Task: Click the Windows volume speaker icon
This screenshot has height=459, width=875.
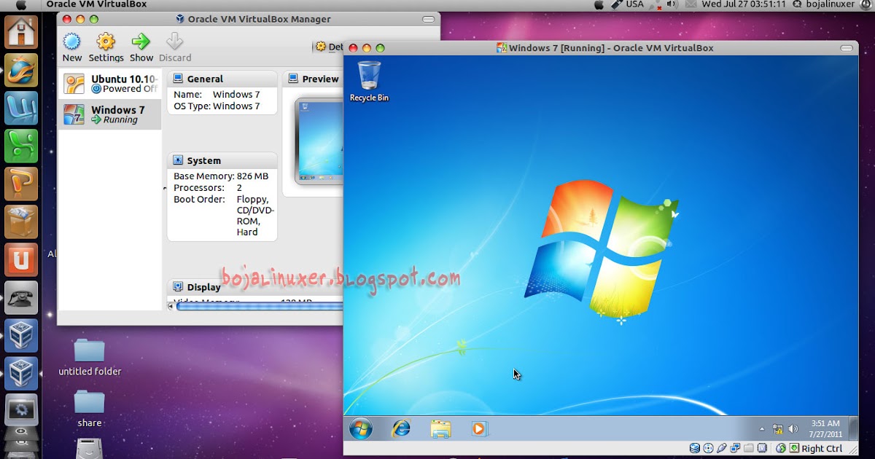Action: pyautogui.click(x=793, y=428)
